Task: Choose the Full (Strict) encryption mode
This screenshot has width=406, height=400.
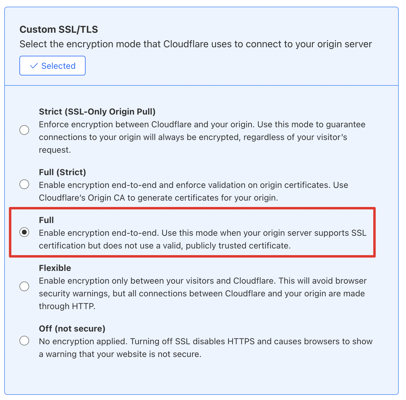Action: pos(24,184)
